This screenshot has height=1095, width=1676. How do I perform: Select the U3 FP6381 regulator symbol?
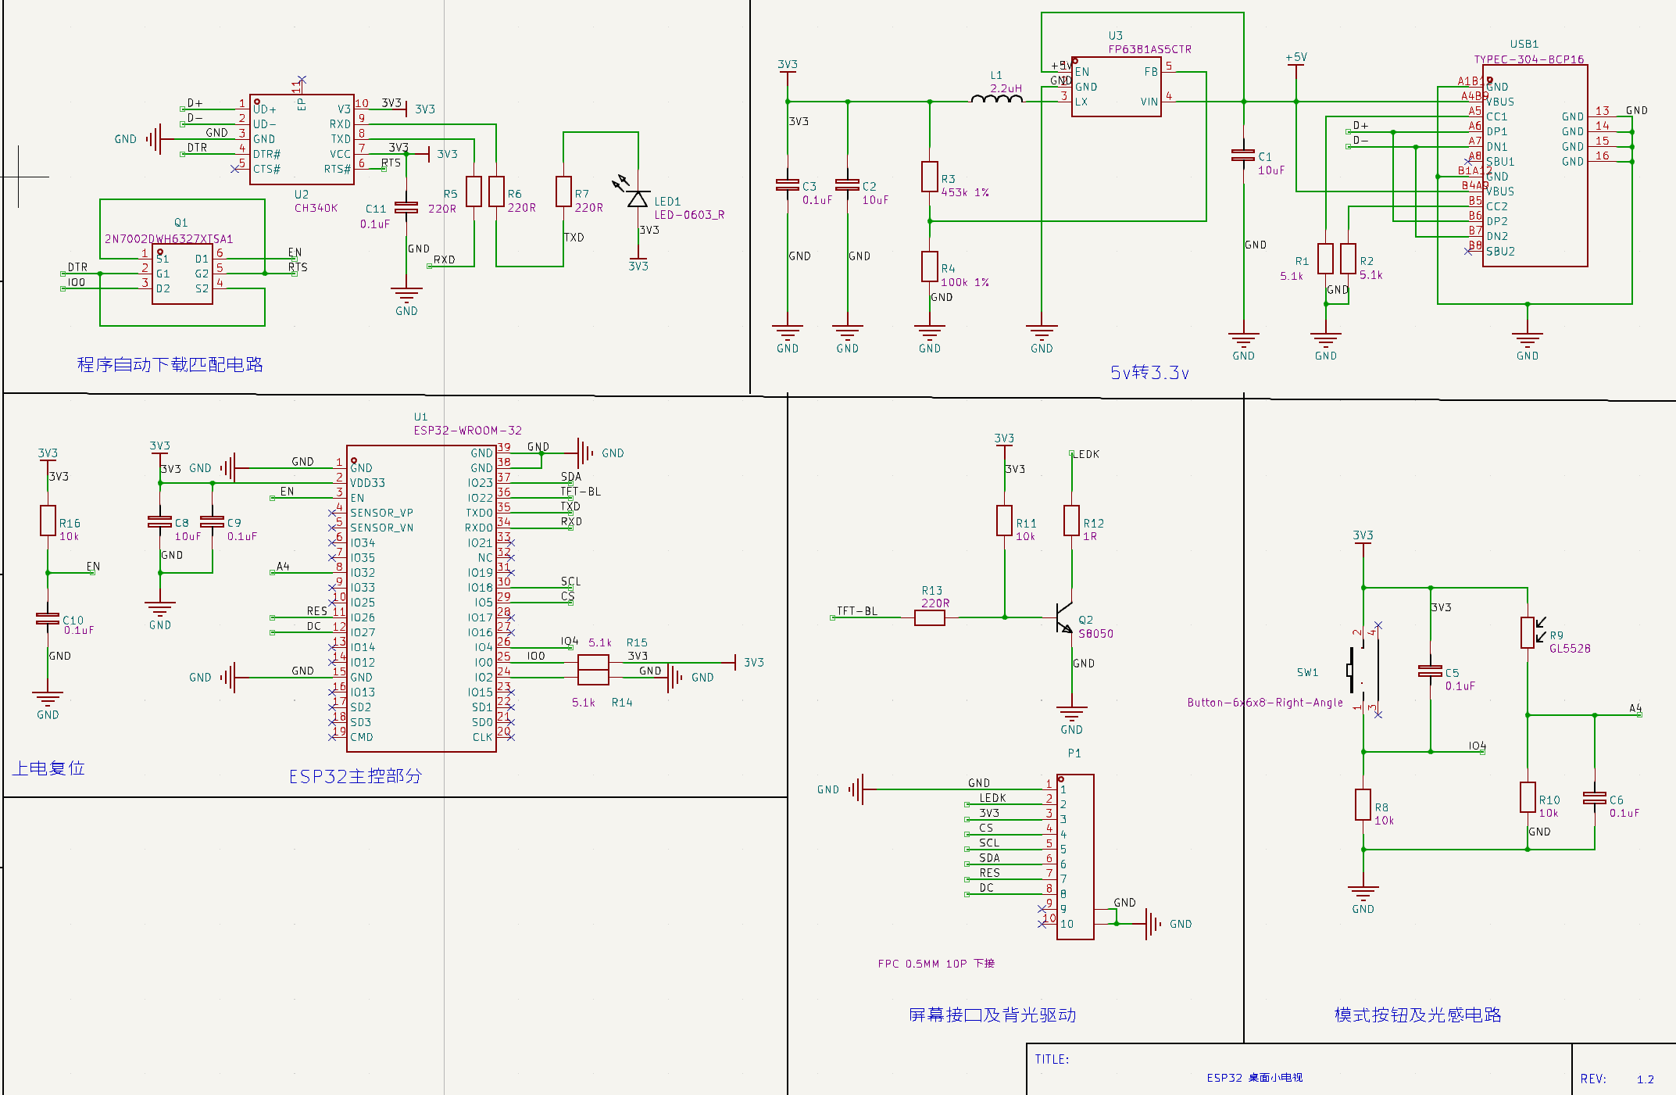tap(1116, 87)
